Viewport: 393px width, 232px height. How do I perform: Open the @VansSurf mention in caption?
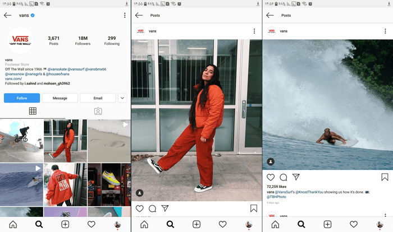(284, 192)
